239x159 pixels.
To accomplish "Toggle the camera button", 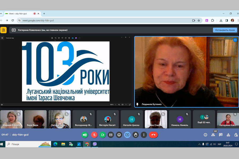I will [x=103, y=135].
